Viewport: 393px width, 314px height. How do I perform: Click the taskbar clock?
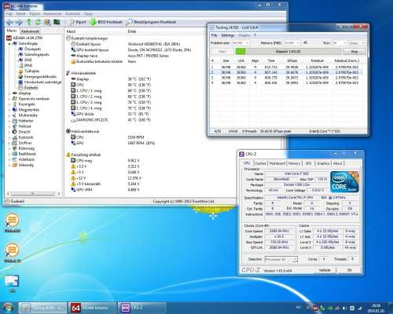(x=376, y=308)
